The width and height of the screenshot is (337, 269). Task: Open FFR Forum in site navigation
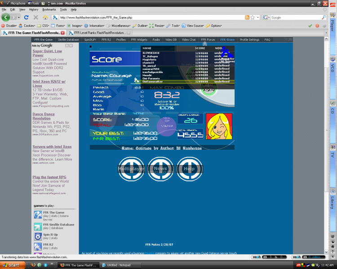(x=208, y=40)
